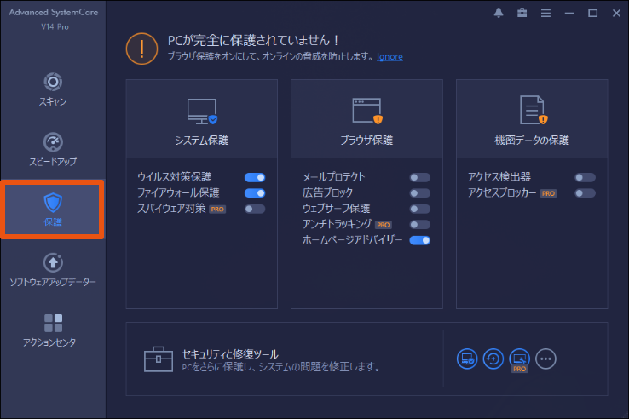Click the ホームページアドバイザー label
The height and width of the screenshot is (419, 629).
[x=352, y=240]
